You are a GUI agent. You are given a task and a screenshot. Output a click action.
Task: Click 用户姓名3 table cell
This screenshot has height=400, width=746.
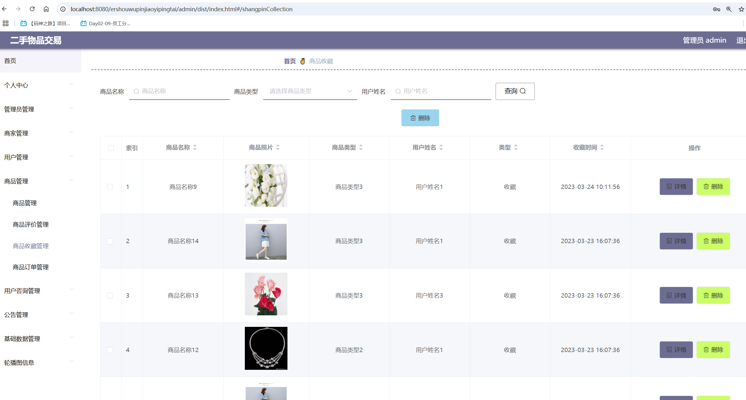click(429, 295)
